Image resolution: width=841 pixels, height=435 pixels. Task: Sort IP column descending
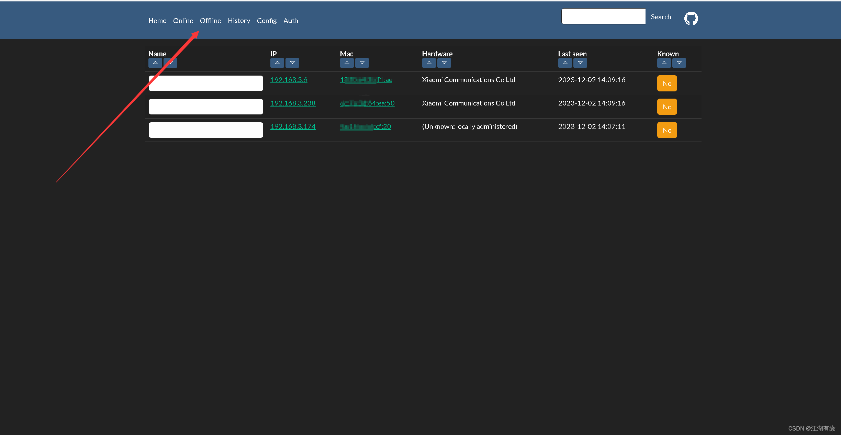292,63
